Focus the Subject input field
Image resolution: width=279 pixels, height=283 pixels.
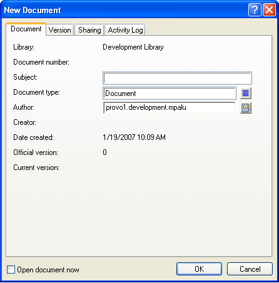pyautogui.click(x=177, y=78)
